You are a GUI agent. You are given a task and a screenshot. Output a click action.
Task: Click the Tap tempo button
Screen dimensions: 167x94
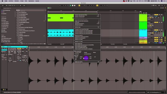pyautogui.click(x=7, y=5)
